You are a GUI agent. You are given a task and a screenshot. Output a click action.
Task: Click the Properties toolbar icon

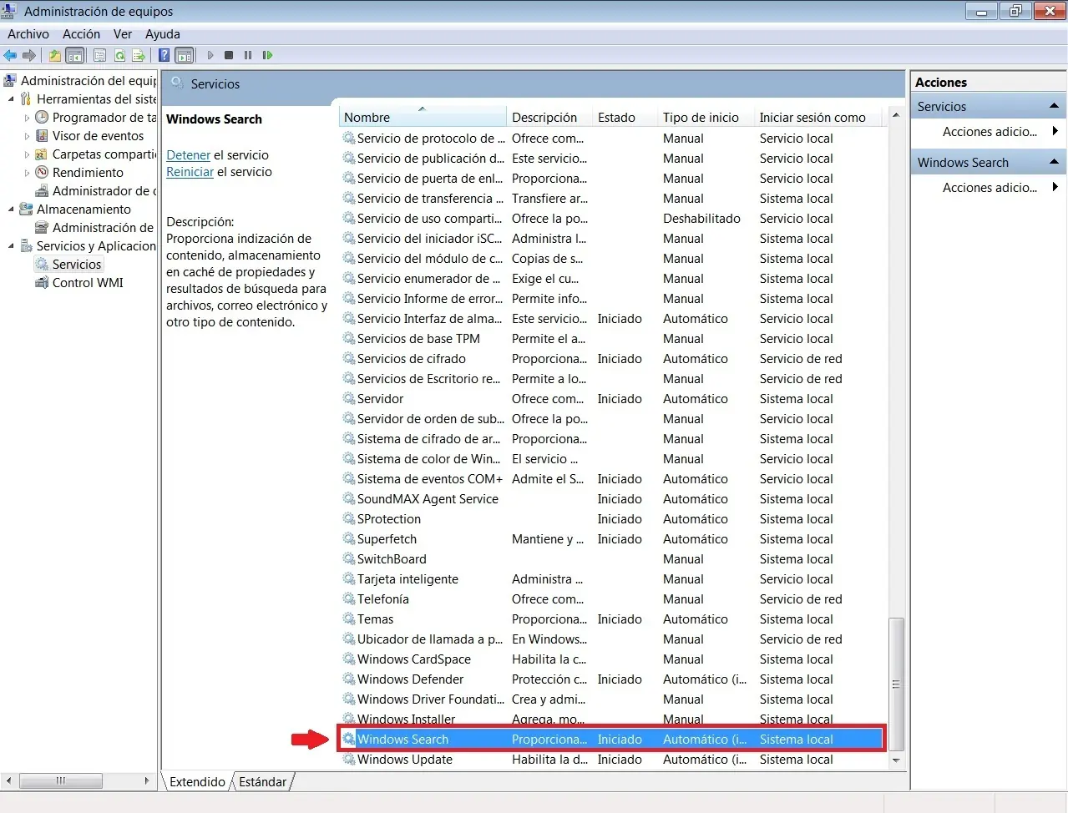100,56
